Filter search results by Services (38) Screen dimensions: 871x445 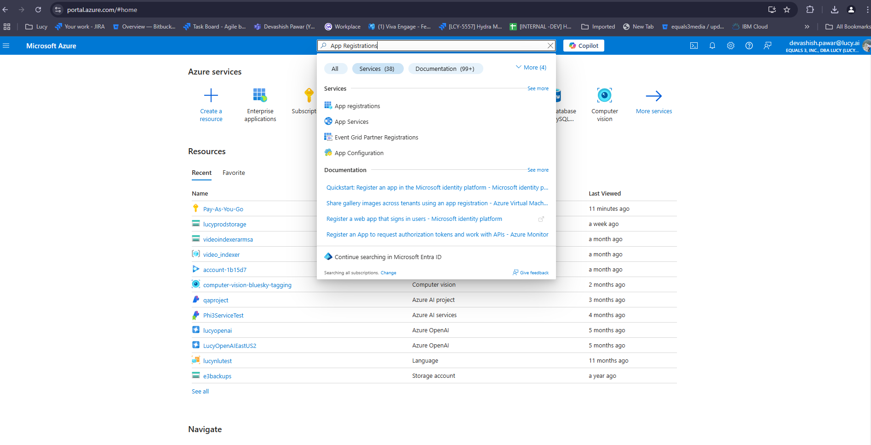tap(377, 69)
